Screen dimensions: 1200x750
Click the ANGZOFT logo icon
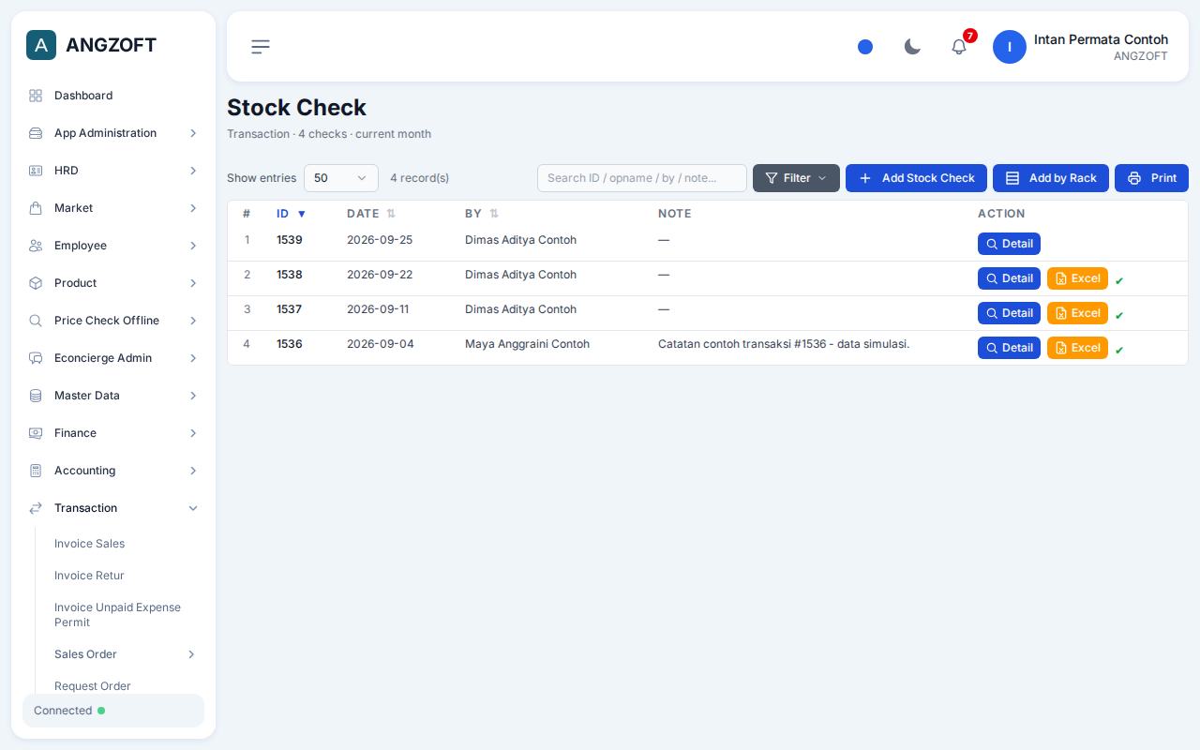click(41, 45)
